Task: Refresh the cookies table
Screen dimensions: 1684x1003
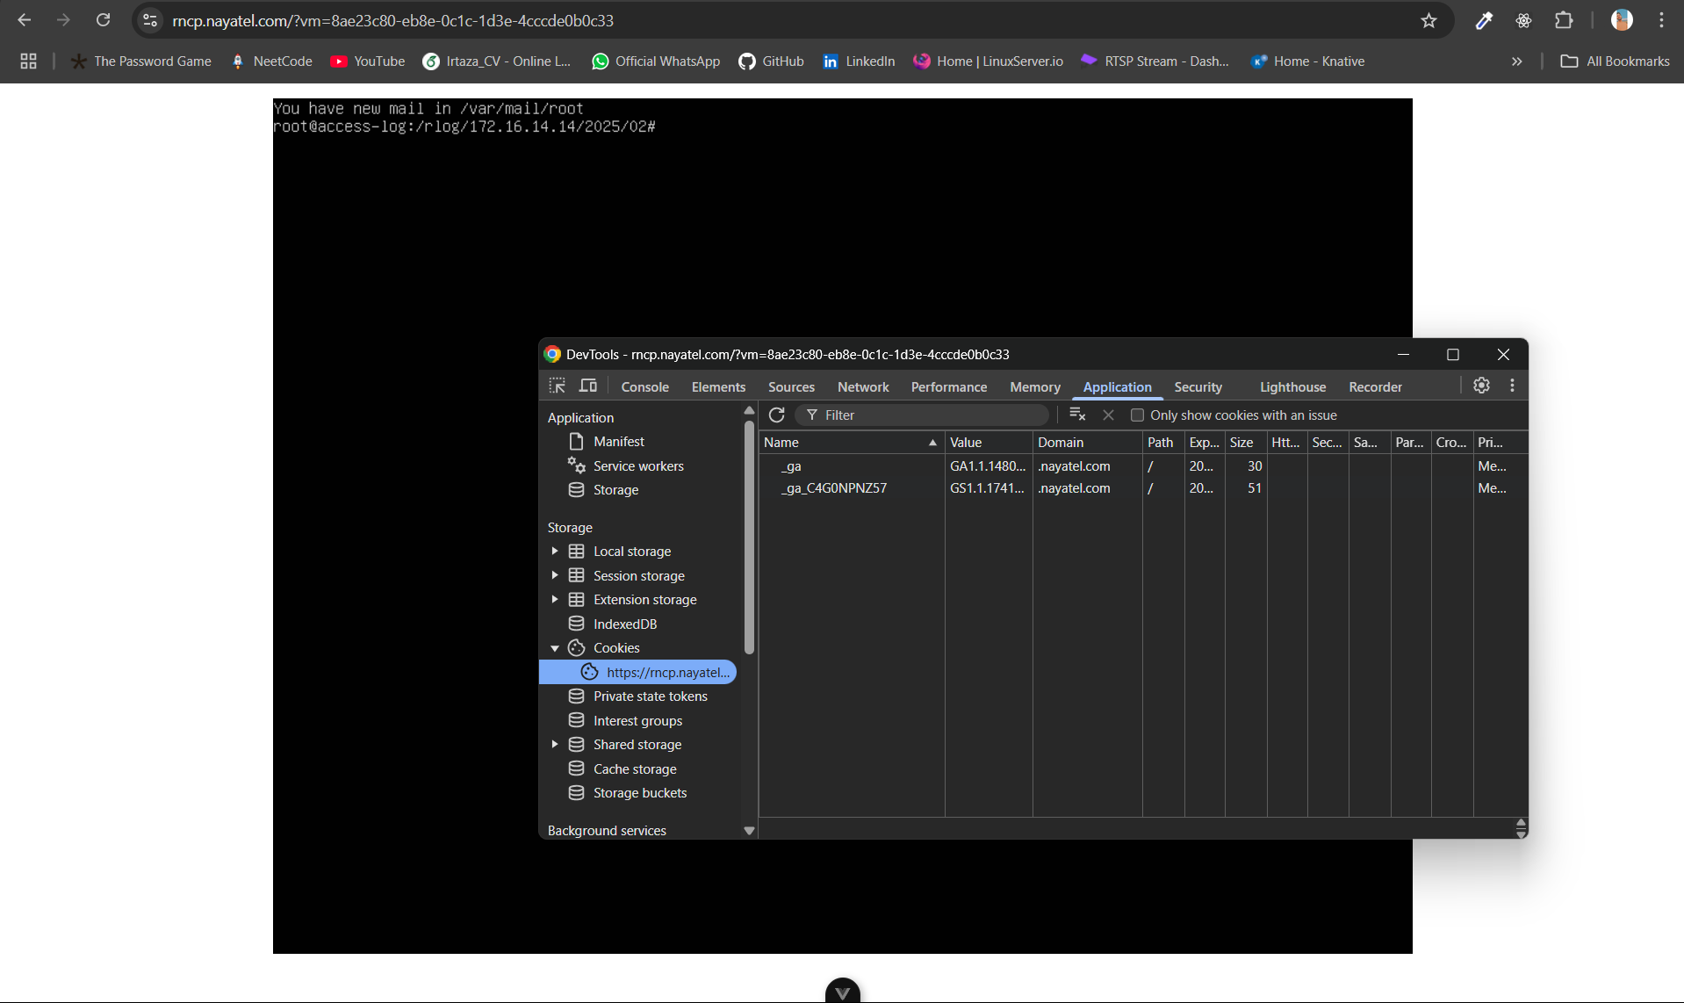Action: pos(776,415)
